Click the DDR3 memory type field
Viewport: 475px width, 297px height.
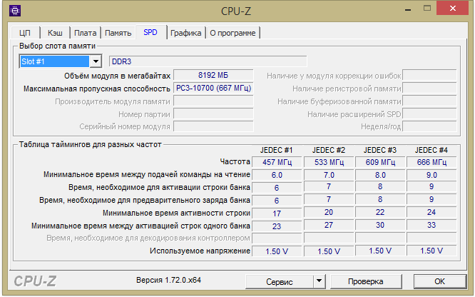(x=208, y=61)
